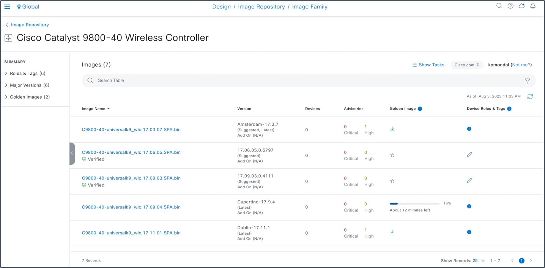545x268 pixels.
Task: Go to page 1 in pagination
Action: 521,261
